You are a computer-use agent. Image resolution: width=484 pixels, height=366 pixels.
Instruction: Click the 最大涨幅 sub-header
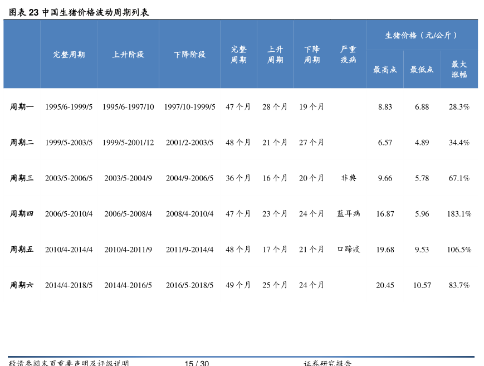pyautogui.click(x=459, y=69)
